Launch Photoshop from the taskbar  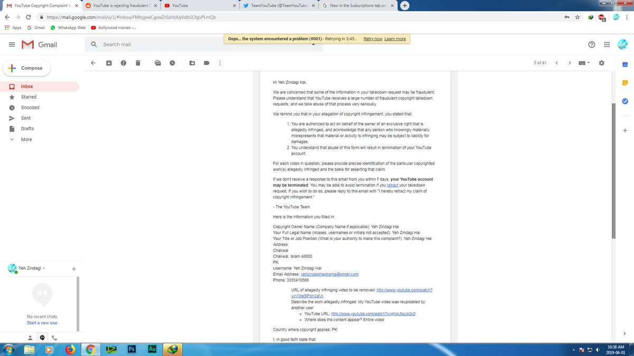click(132, 349)
